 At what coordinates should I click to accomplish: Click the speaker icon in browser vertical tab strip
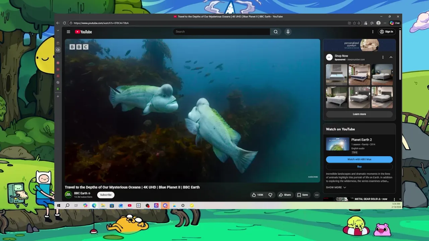(x=58, y=50)
